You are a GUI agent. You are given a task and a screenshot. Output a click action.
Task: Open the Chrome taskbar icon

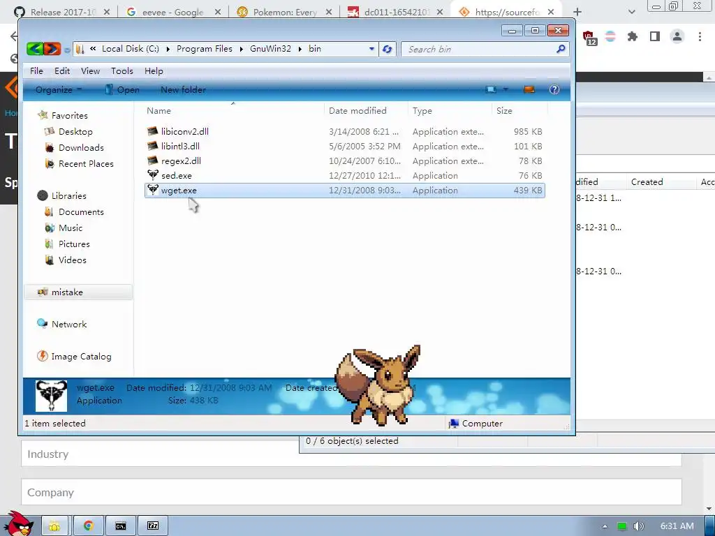click(x=89, y=526)
